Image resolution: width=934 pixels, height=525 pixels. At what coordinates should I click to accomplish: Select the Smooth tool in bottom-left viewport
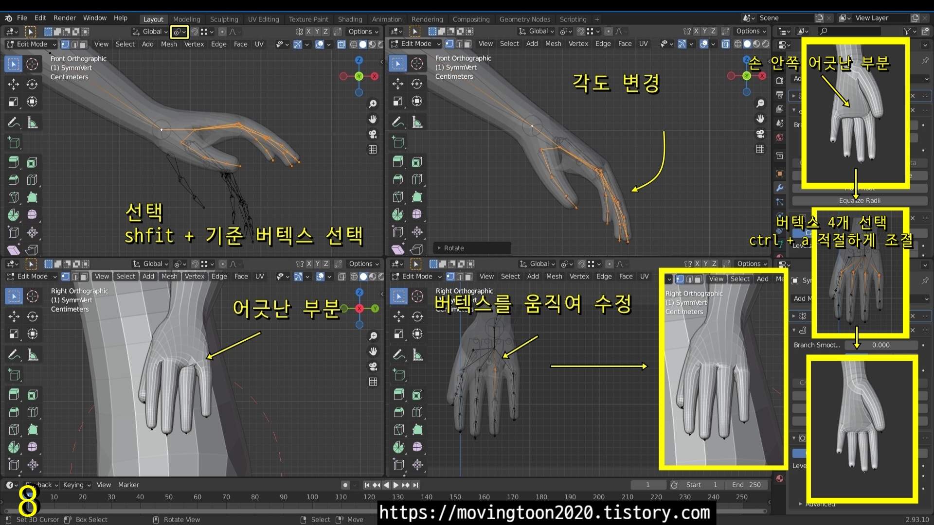tap(33, 447)
